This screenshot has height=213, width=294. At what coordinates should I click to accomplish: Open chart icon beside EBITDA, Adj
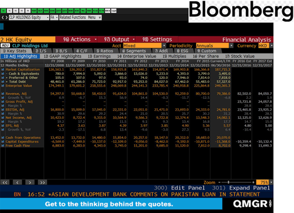[3, 109]
